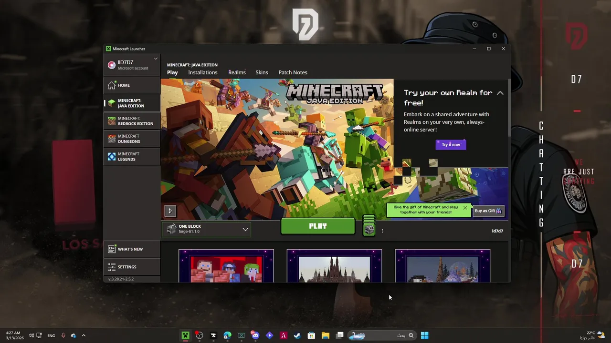Switch to the Installations tab
611x343 pixels.
point(203,72)
